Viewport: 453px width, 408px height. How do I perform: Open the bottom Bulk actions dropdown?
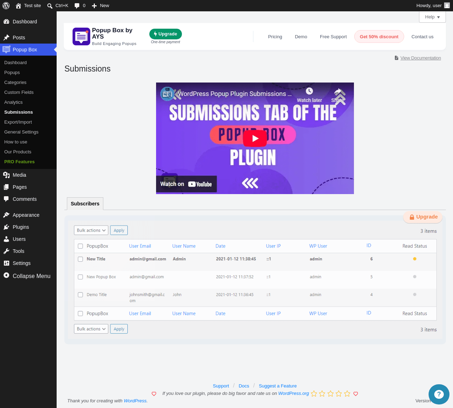coord(91,329)
